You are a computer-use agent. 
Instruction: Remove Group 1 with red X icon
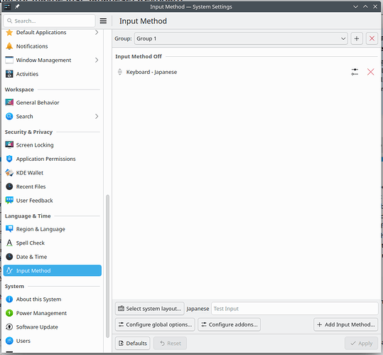372,38
